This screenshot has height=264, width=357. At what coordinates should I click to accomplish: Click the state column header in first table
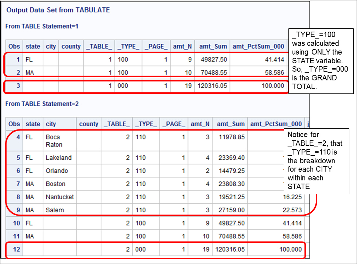point(33,47)
